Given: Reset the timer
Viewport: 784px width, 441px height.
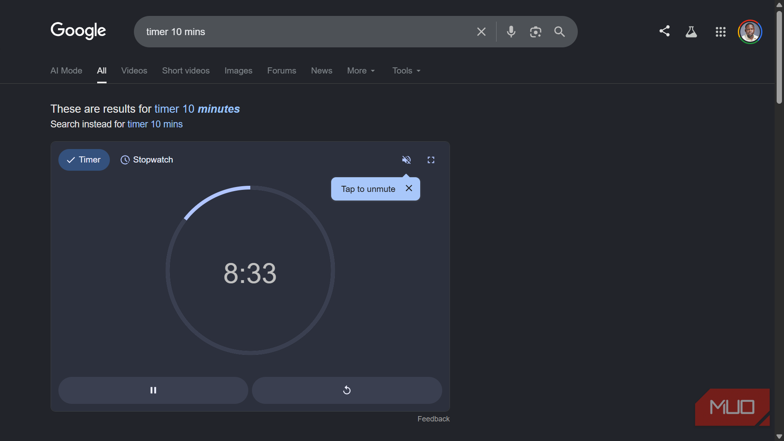Looking at the screenshot, I should 347,390.
